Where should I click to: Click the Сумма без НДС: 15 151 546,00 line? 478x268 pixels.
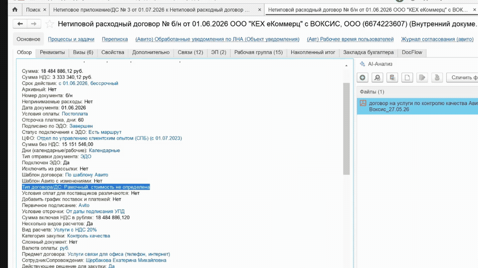pos(58,144)
